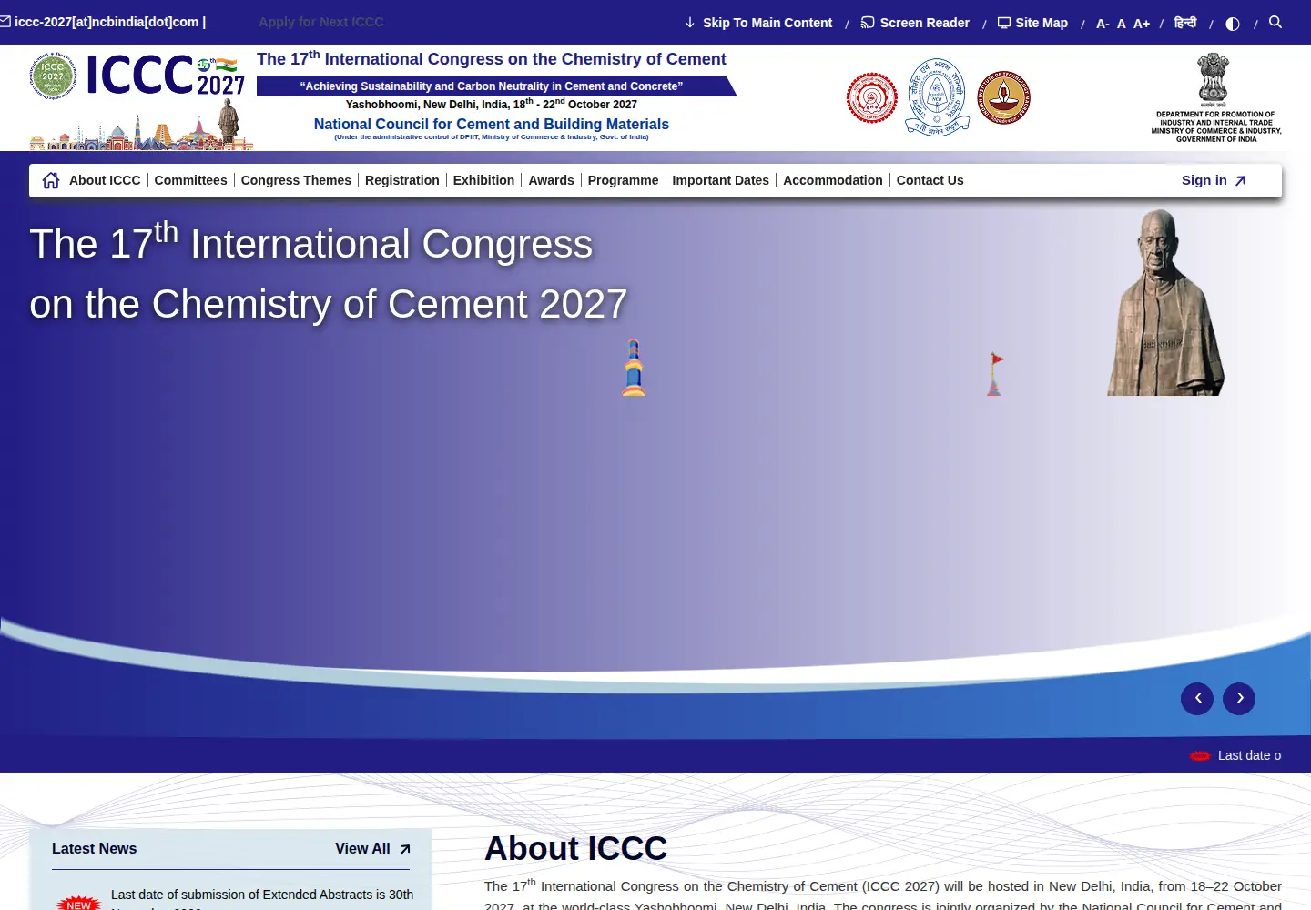
Task: Open the Committees menu
Action: pos(190,180)
